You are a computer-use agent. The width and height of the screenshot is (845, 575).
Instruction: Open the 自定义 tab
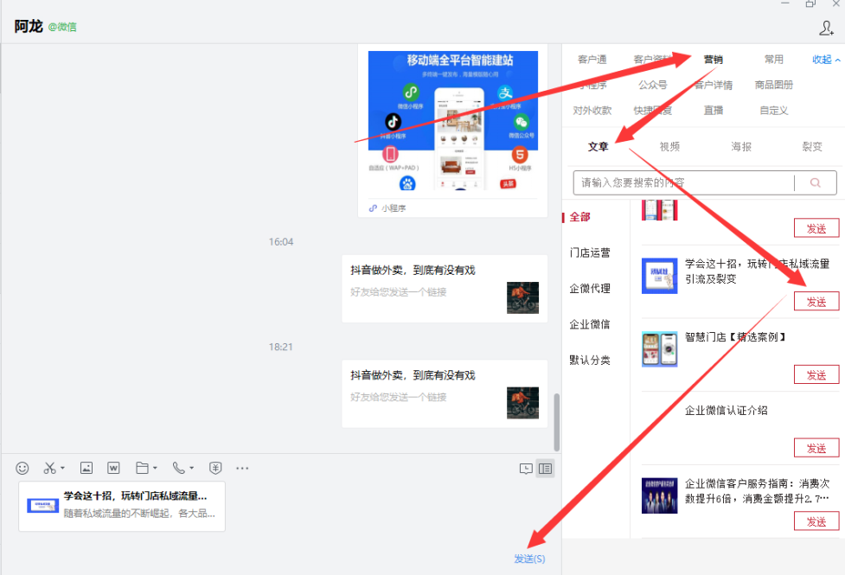pos(774,111)
